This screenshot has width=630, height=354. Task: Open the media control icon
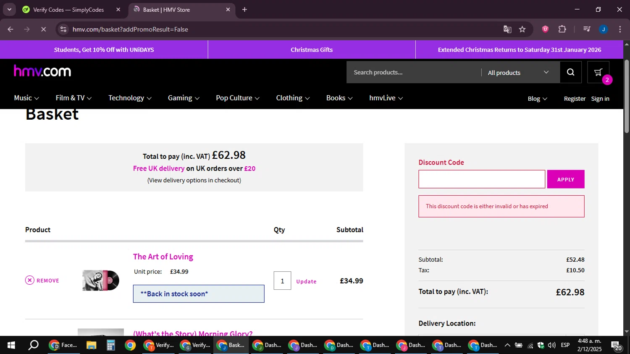click(x=587, y=29)
